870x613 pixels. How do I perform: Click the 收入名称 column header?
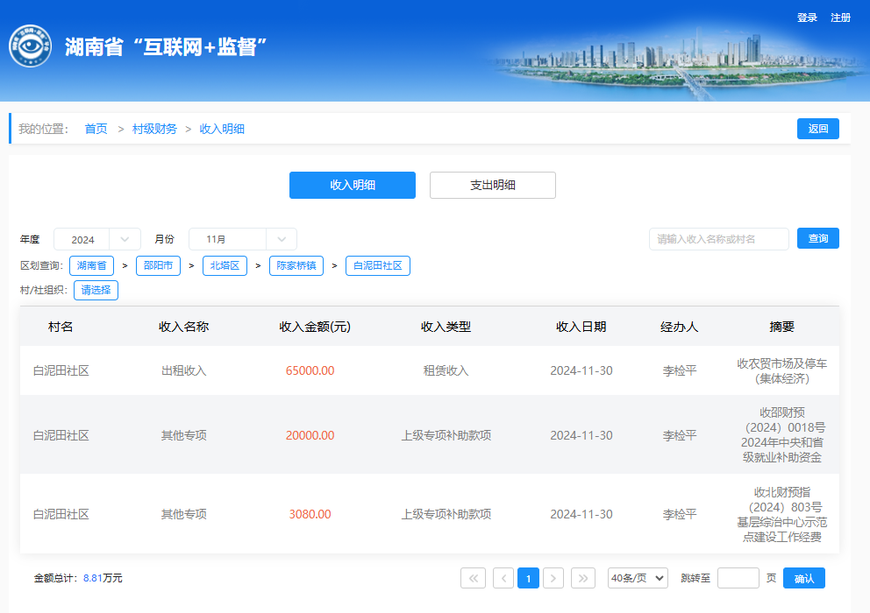183,327
